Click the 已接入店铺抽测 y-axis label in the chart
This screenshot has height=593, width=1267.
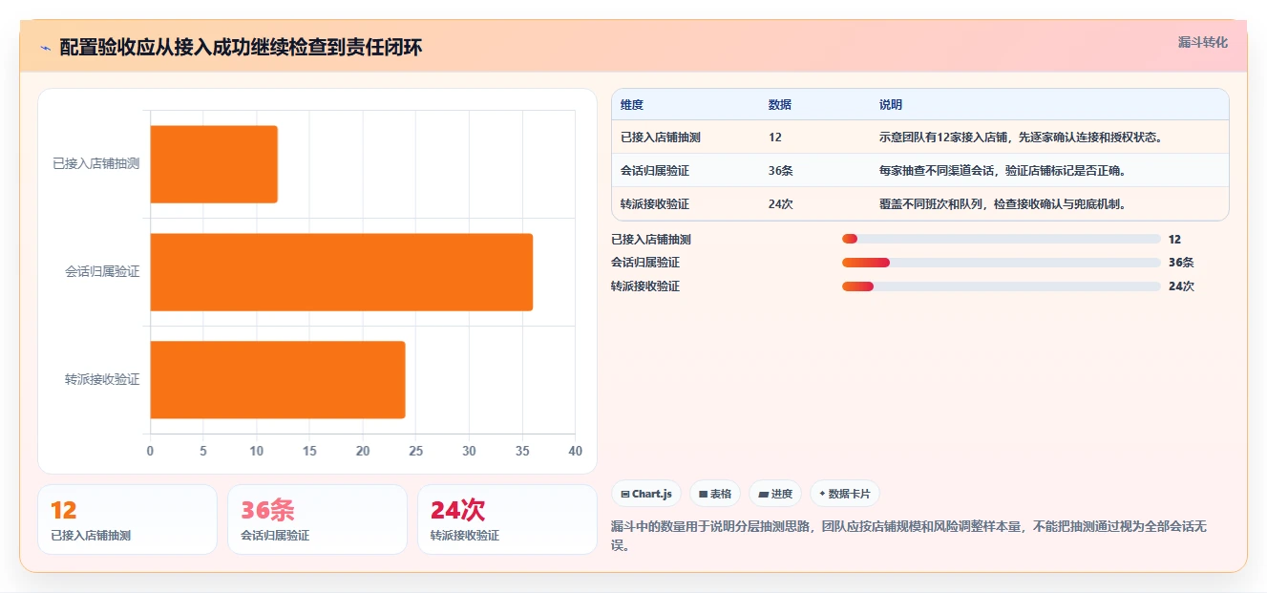tap(95, 164)
